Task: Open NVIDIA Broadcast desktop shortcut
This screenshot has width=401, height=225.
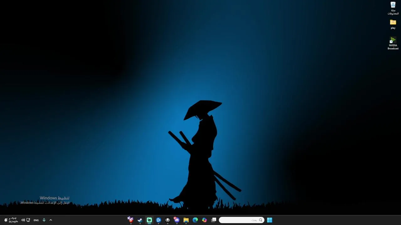Action: pos(393,43)
